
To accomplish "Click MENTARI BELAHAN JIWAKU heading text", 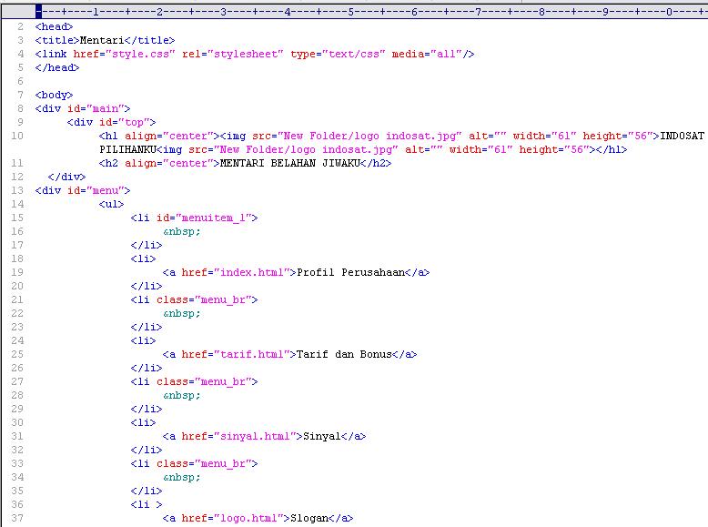I will [290, 163].
